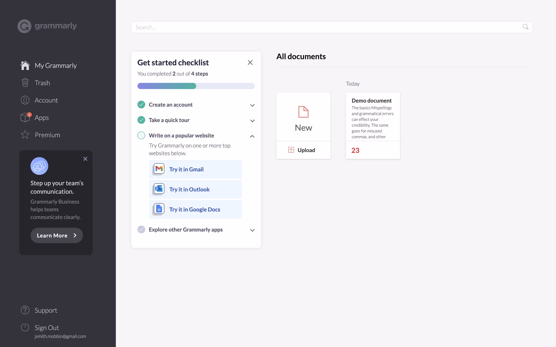This screenshot has width=556, height=347.
Task: Click the search magnifier icon
Action: 525,27
